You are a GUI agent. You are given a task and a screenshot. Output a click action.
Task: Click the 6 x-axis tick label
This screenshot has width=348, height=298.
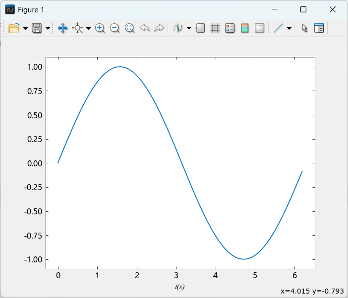(x=294, y=275)
